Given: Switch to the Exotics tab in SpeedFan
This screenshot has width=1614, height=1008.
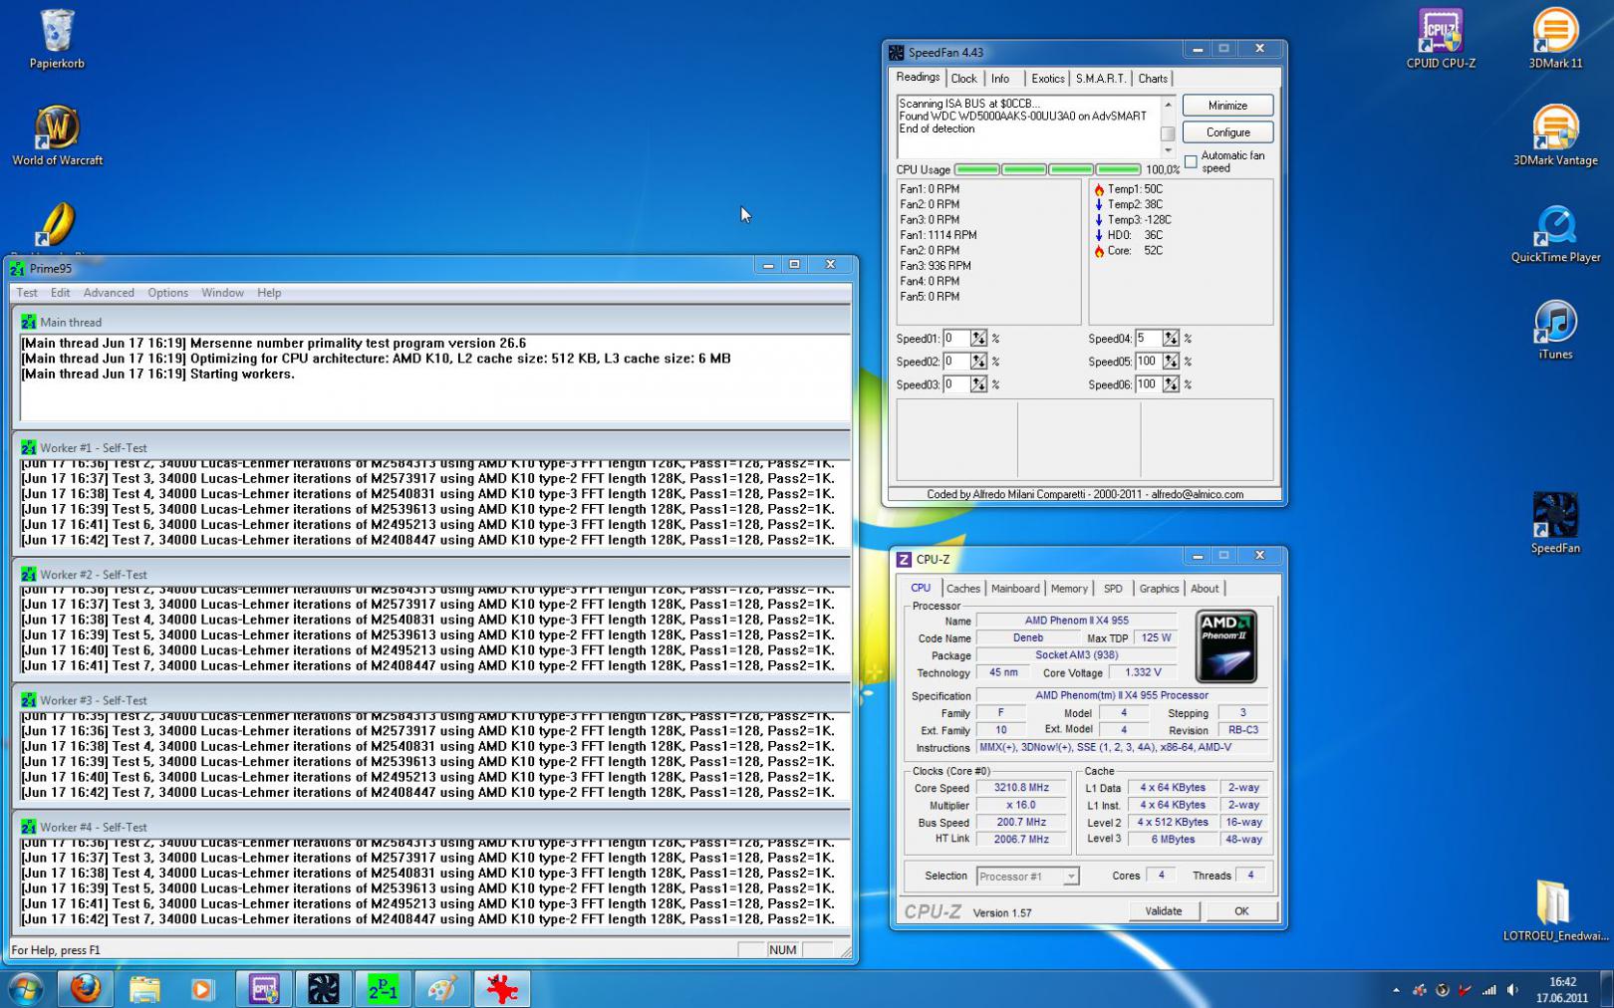Looking at the screenshot, I should point(1047,79).
